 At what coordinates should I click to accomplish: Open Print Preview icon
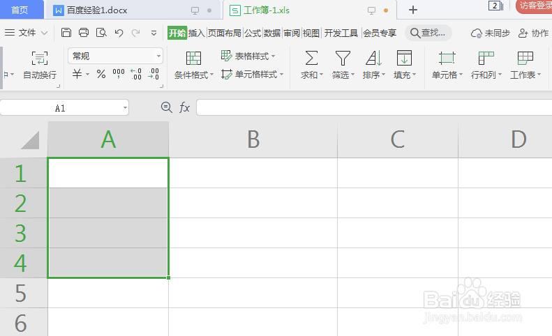101,33
